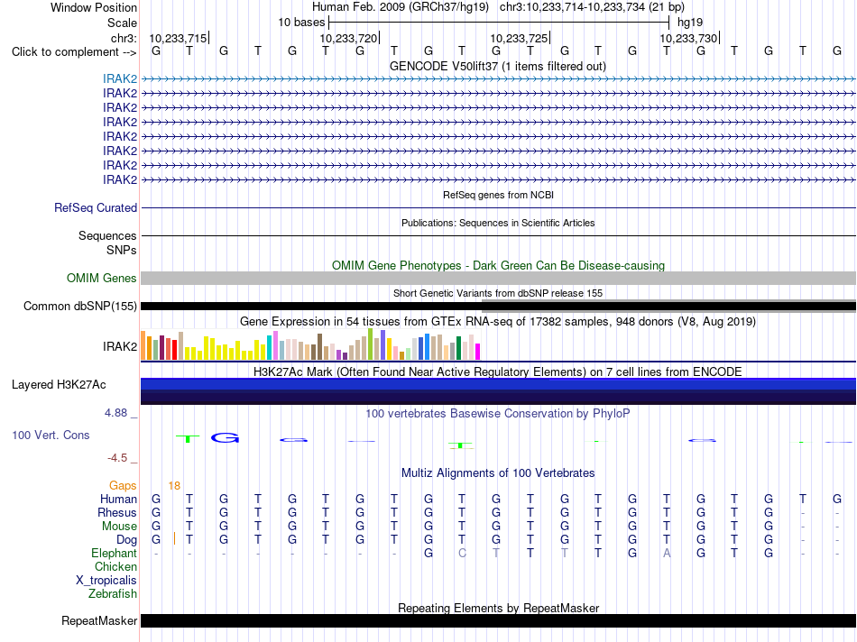
Task: Open the OMIM Gene Phenotypes track title
Action: click(498, 265)
